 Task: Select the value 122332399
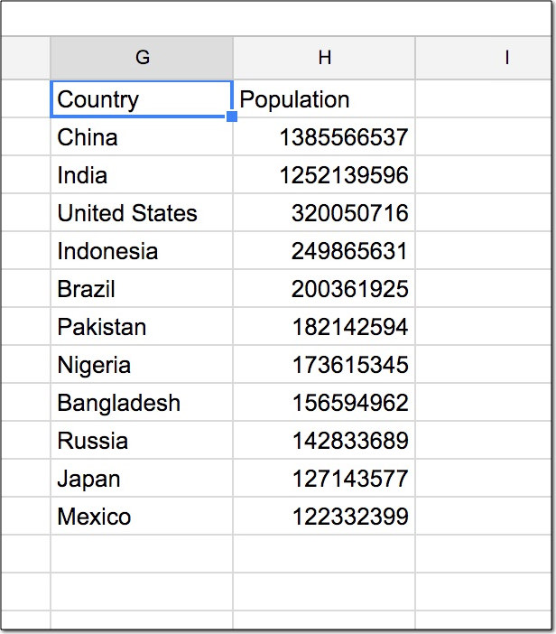coord(324,517)
